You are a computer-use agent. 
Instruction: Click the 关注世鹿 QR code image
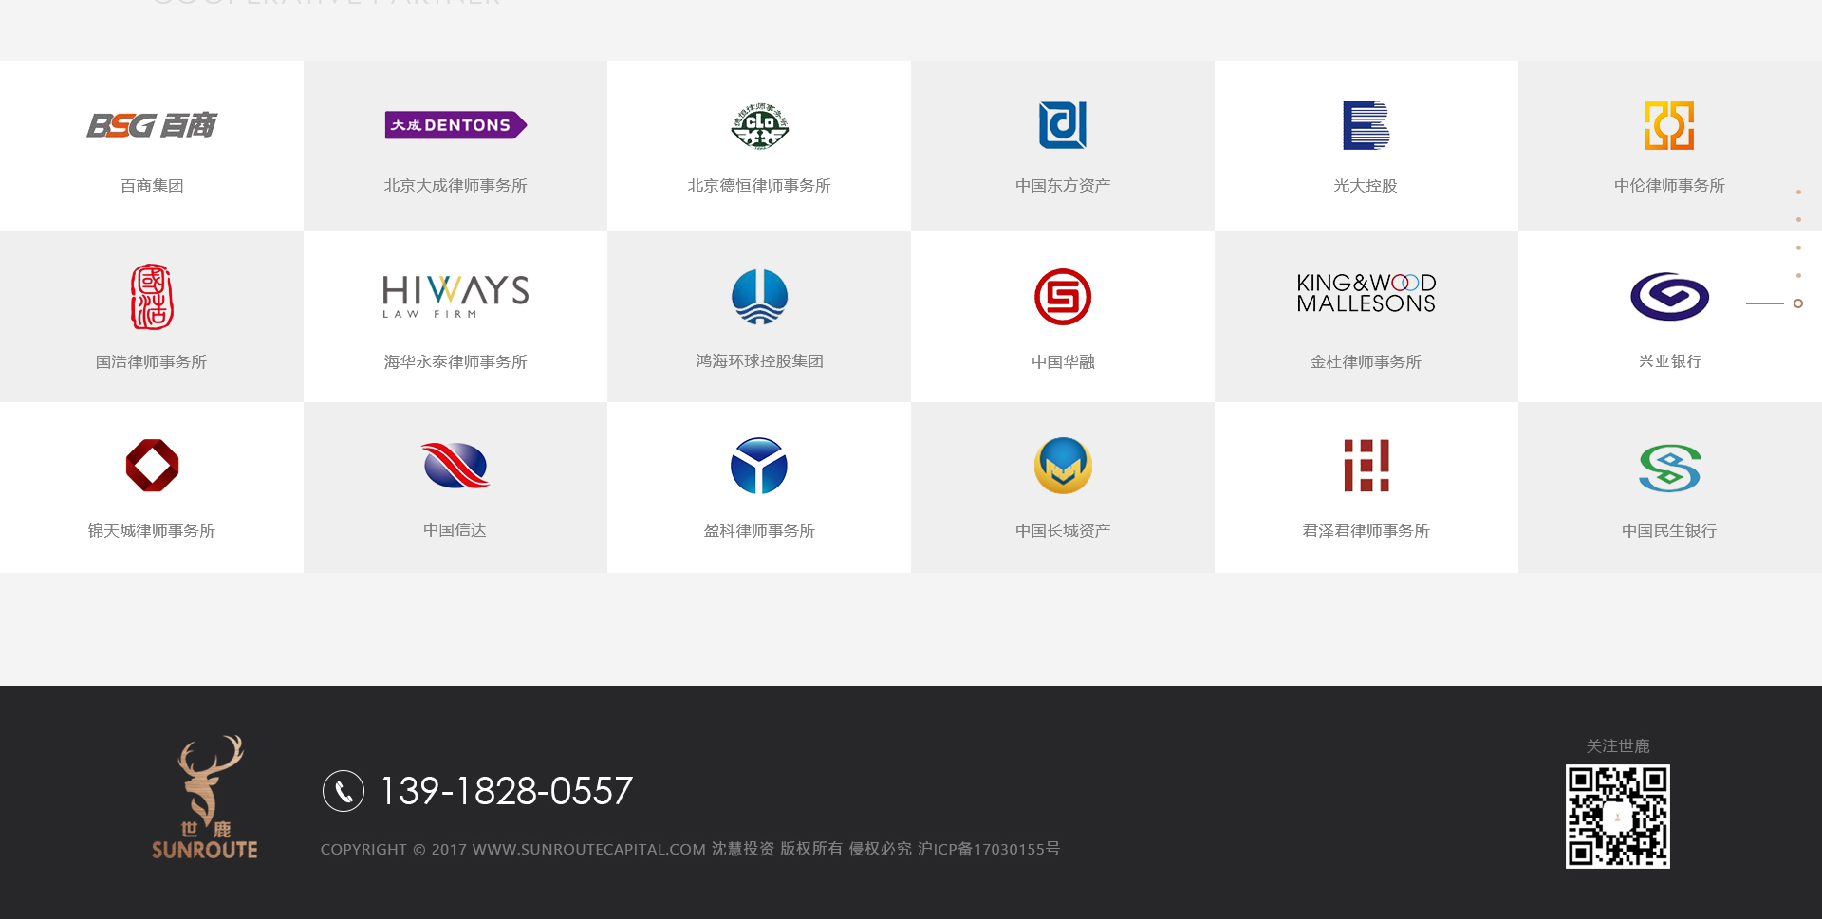(x=1617, y=817)
